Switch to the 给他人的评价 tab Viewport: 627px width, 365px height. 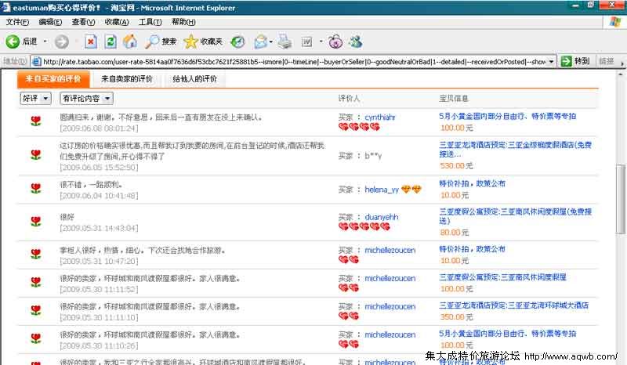coord(194,79)
